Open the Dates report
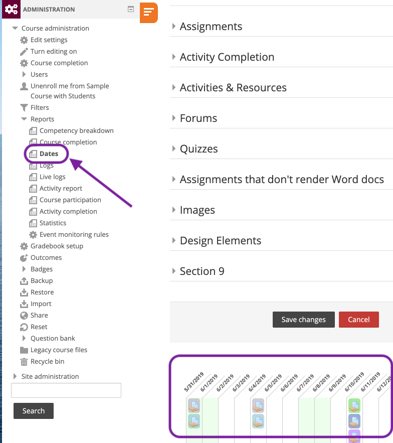Image resolution: width=393 pixels, height=443 pixels. 49,154
